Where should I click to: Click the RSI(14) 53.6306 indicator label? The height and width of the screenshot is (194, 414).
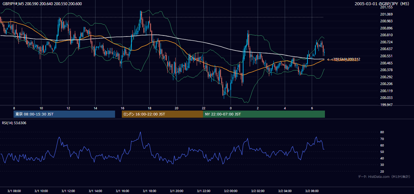14,123
